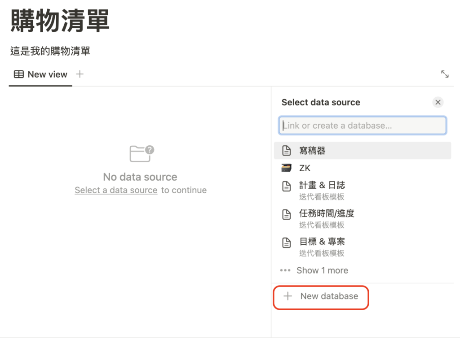Expand the list with Show 1 more
This screenshot has height=343, width=460.
point(322,270)
